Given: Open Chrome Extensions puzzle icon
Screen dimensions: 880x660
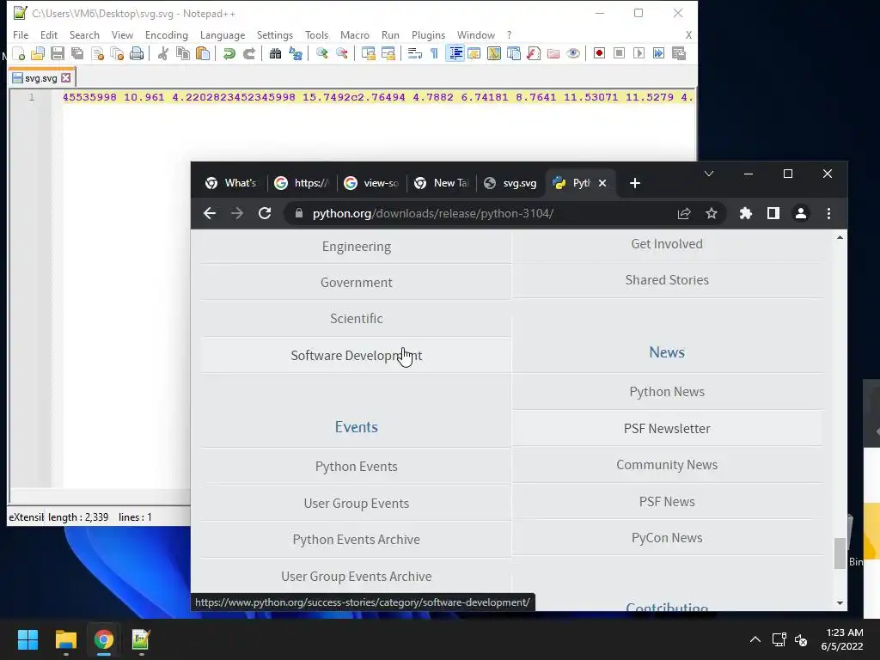Looking at the screenshot, I should (745, 213).
